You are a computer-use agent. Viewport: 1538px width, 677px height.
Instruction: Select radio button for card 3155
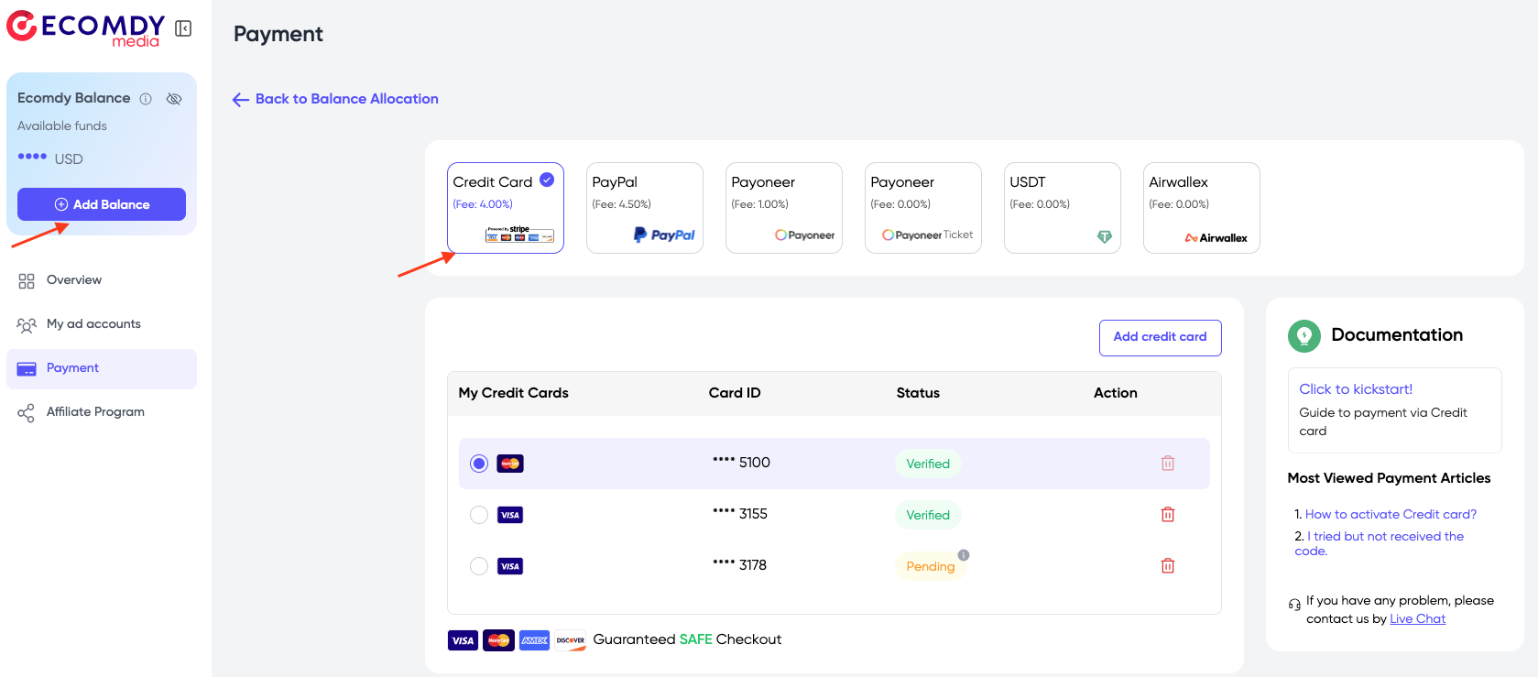479,515
